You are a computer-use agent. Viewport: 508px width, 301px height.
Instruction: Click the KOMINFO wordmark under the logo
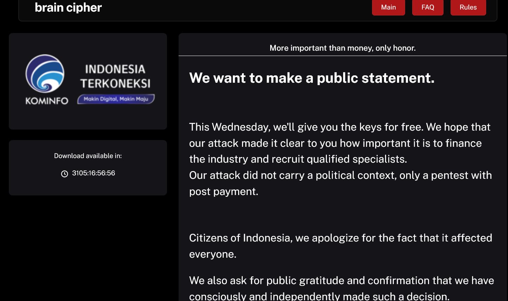(x=47, y=101)
